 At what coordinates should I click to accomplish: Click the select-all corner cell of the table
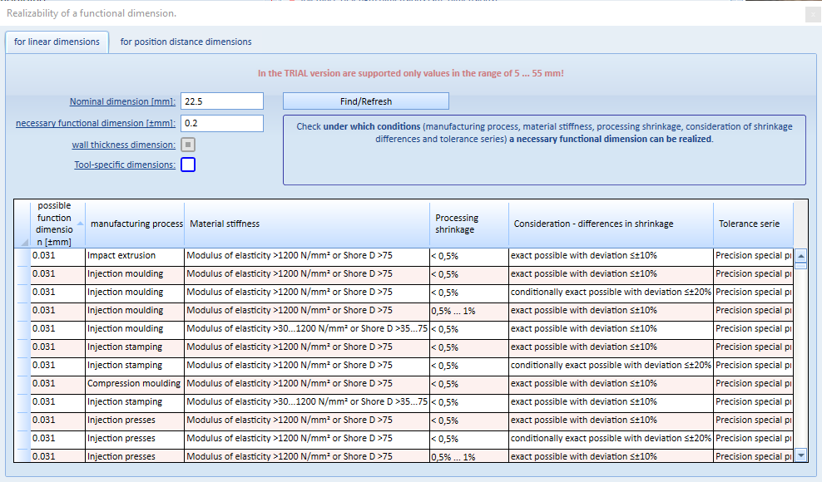pos(22,224)
